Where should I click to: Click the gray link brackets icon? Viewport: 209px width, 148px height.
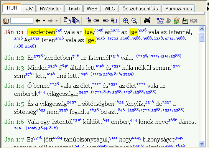point(194,21)
